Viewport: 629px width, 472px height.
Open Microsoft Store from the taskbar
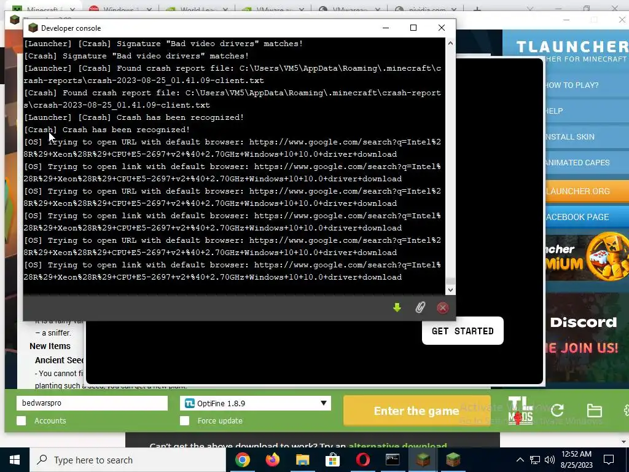click(332, 460)
